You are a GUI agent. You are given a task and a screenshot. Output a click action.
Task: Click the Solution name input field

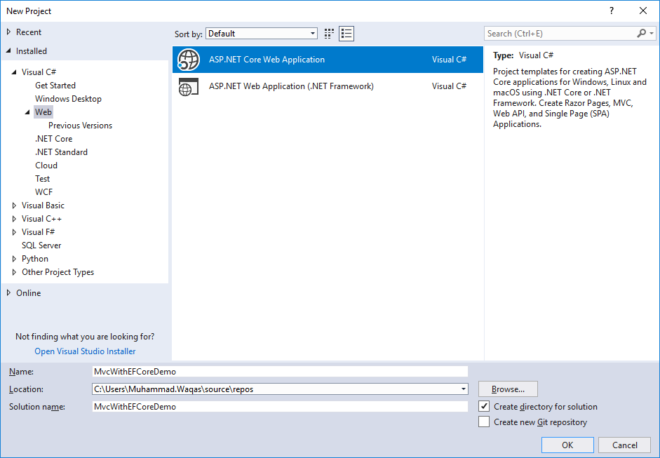[x=280, y=406]
